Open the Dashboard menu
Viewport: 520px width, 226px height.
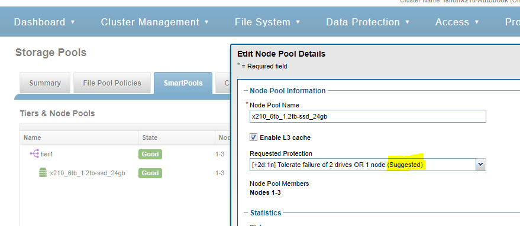(44, 22)
